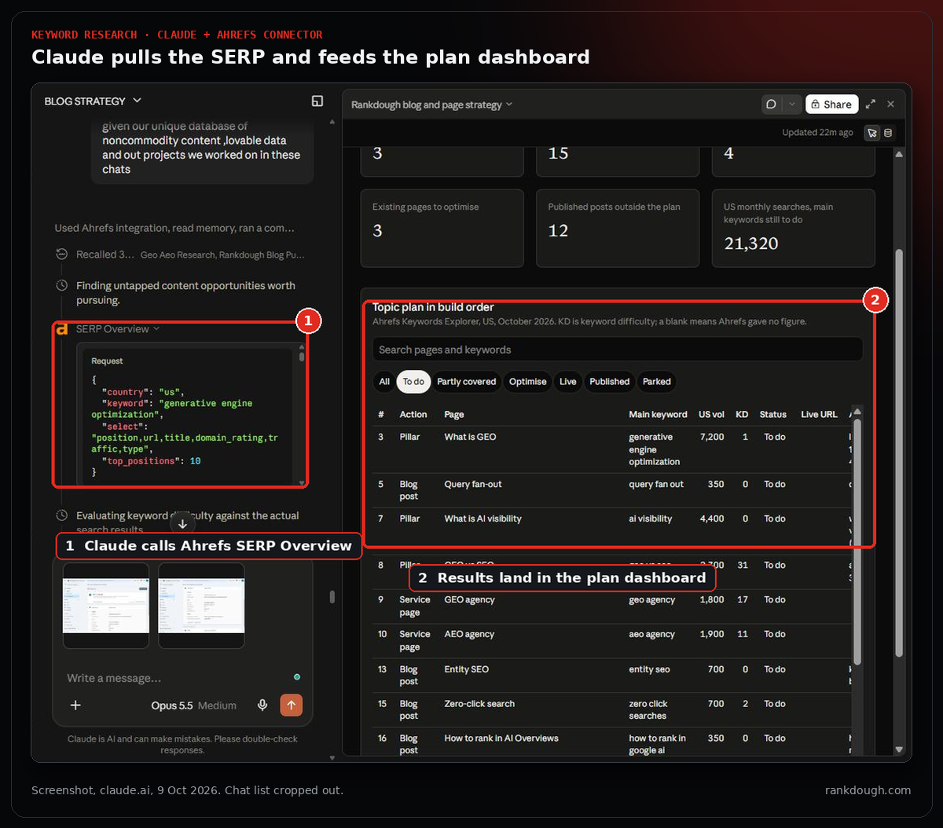Image resolution: width=943 pixels, height=828 pixels.
Task: Expand the Used Ahrefs integration steps summary
Action: 174,228
